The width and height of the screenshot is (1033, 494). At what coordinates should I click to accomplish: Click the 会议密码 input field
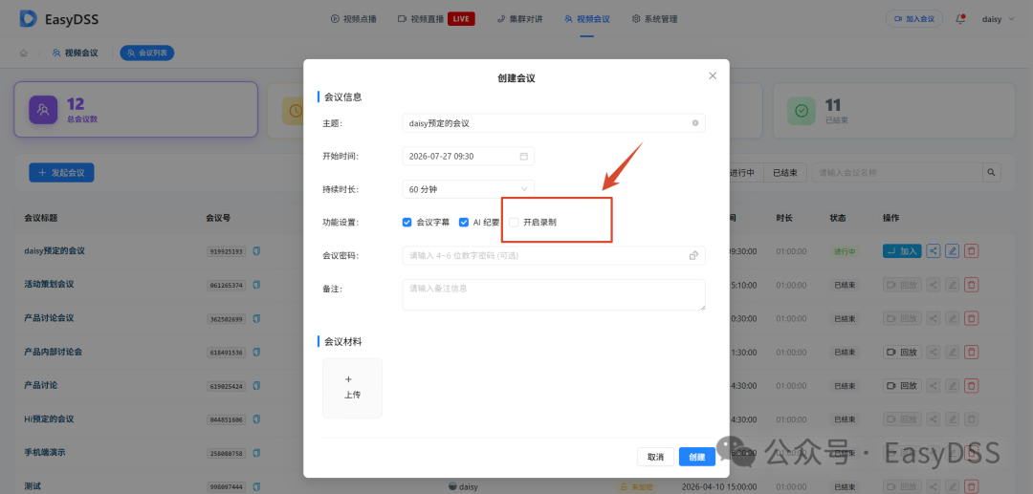554,255
